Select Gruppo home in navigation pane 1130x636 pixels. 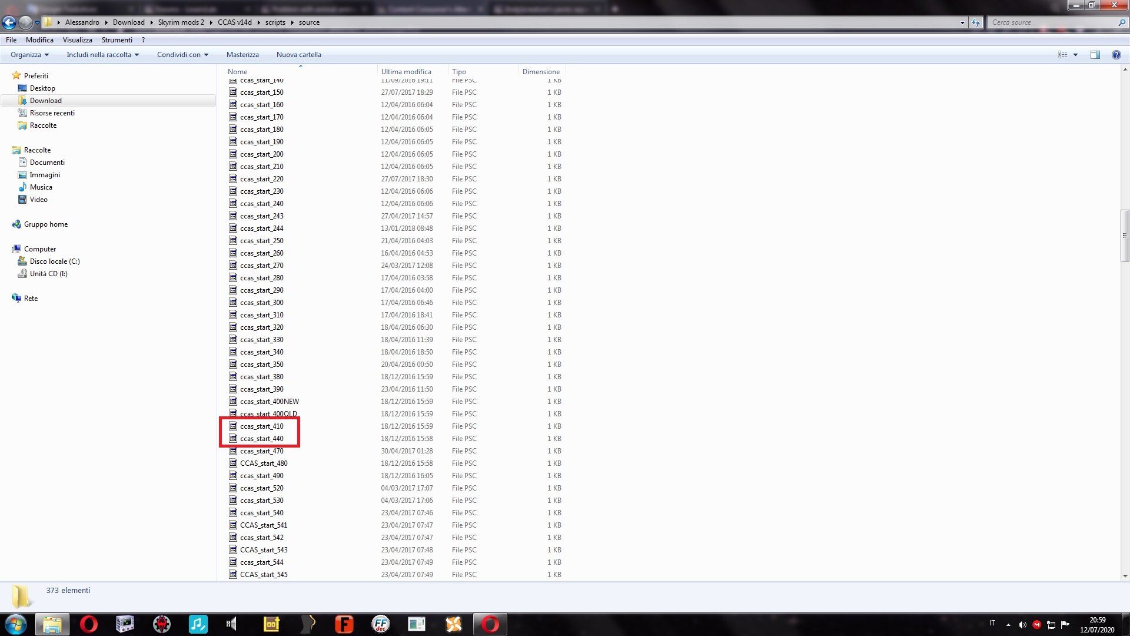(x=45, y=224)
